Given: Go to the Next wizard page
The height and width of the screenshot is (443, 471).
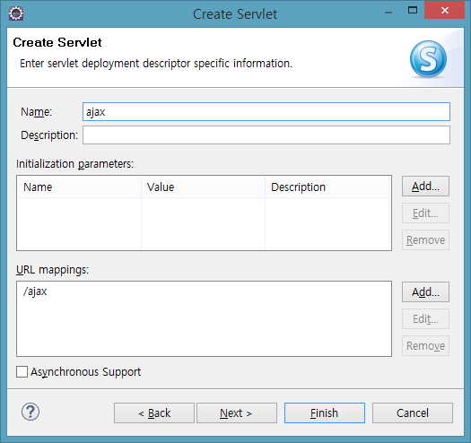Looking at the screenshot, I should 237,413.
